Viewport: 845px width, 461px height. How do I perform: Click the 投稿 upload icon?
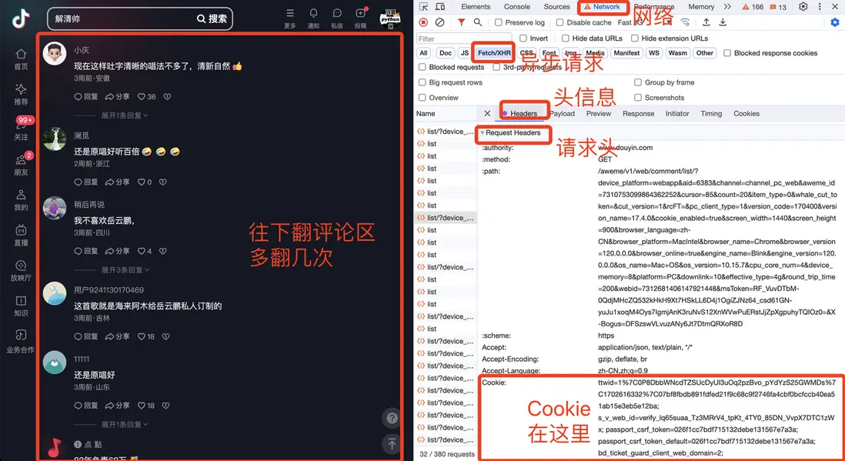[360, 14]
